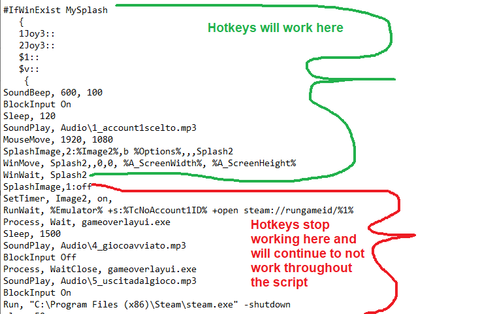Click the 'SplashImage,2:%Image2%' line
The image size is (480, 314).
[x=118, y=152]
